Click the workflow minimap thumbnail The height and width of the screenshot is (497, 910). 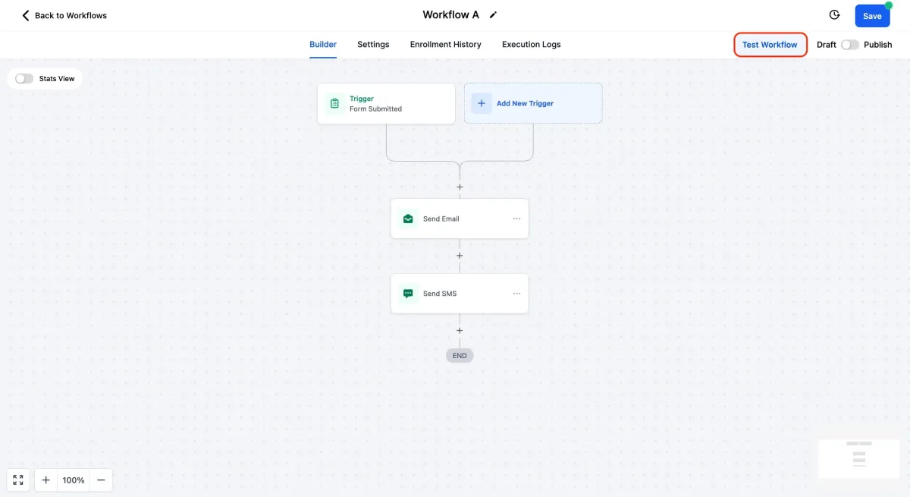pos(859,458)
